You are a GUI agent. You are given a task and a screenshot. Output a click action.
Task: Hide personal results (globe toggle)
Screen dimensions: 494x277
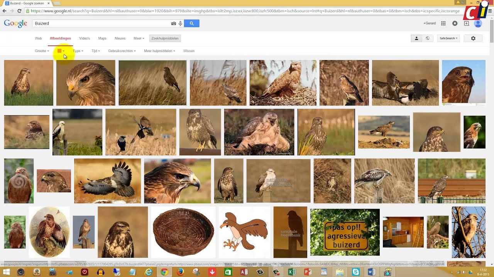pos(427,38)
